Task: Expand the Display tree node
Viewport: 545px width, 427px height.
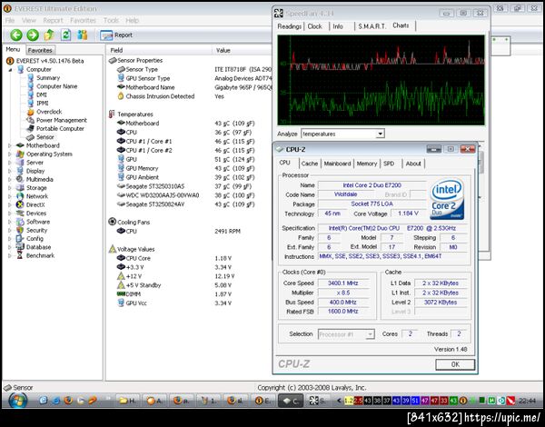Action: (10, 171)
